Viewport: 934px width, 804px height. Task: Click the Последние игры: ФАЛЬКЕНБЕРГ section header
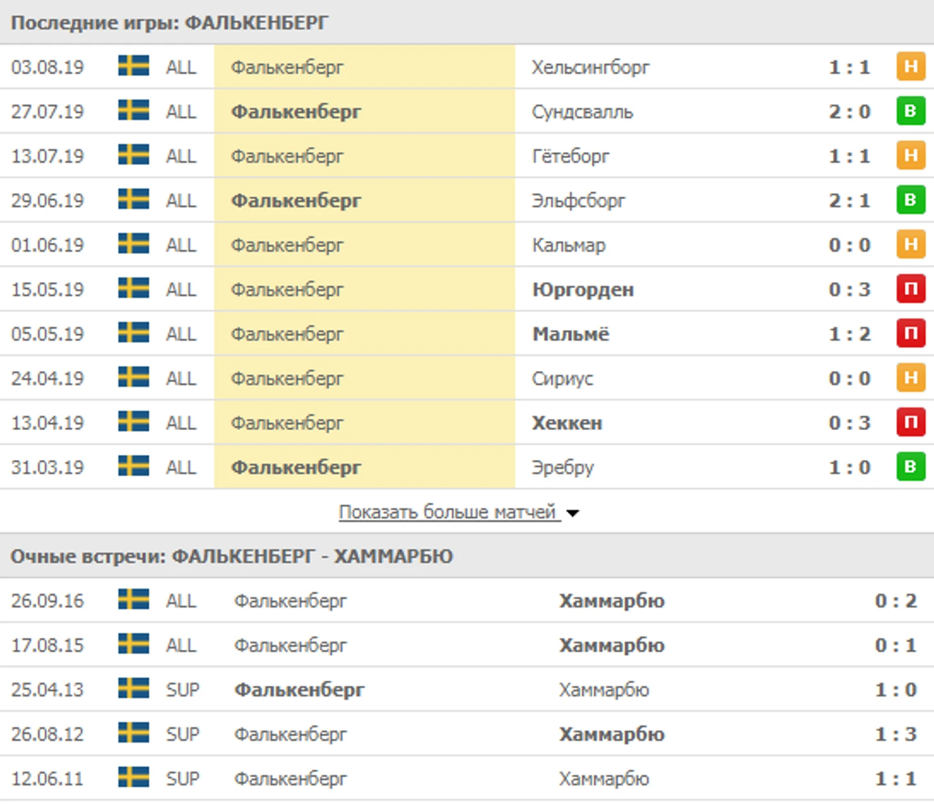pos(170,23)
